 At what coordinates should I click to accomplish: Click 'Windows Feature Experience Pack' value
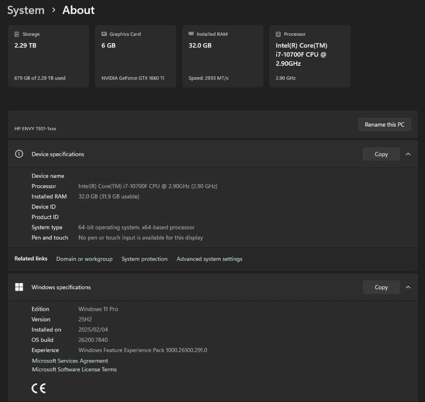click(x=142, y=350)
